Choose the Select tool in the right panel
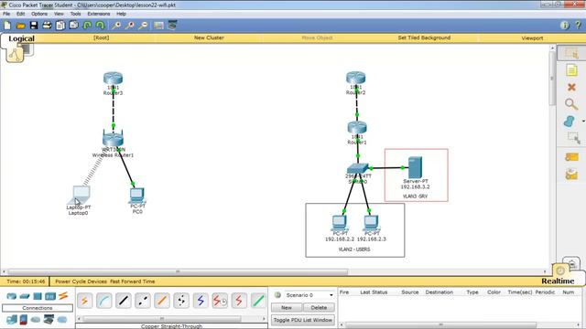This screenshot has width=586, height=329. coord(571,54)
